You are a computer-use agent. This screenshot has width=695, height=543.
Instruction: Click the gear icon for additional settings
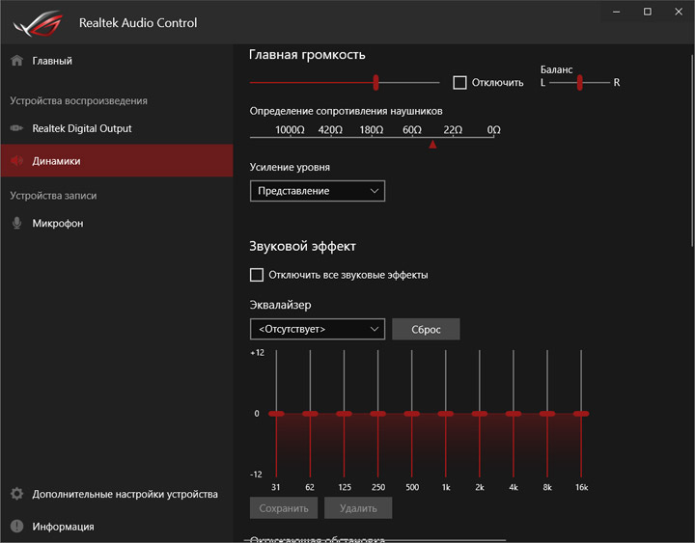16,494
